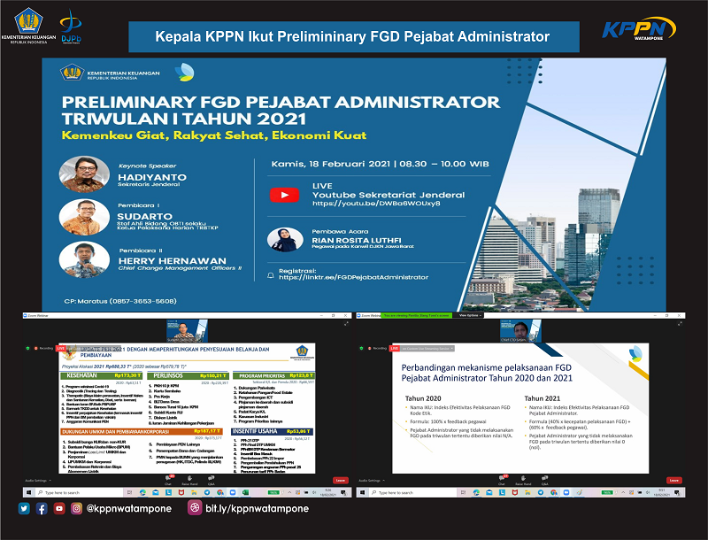Click the @kppnwatampone handle text
Viewport: 708px width, 540px height.
128,509
